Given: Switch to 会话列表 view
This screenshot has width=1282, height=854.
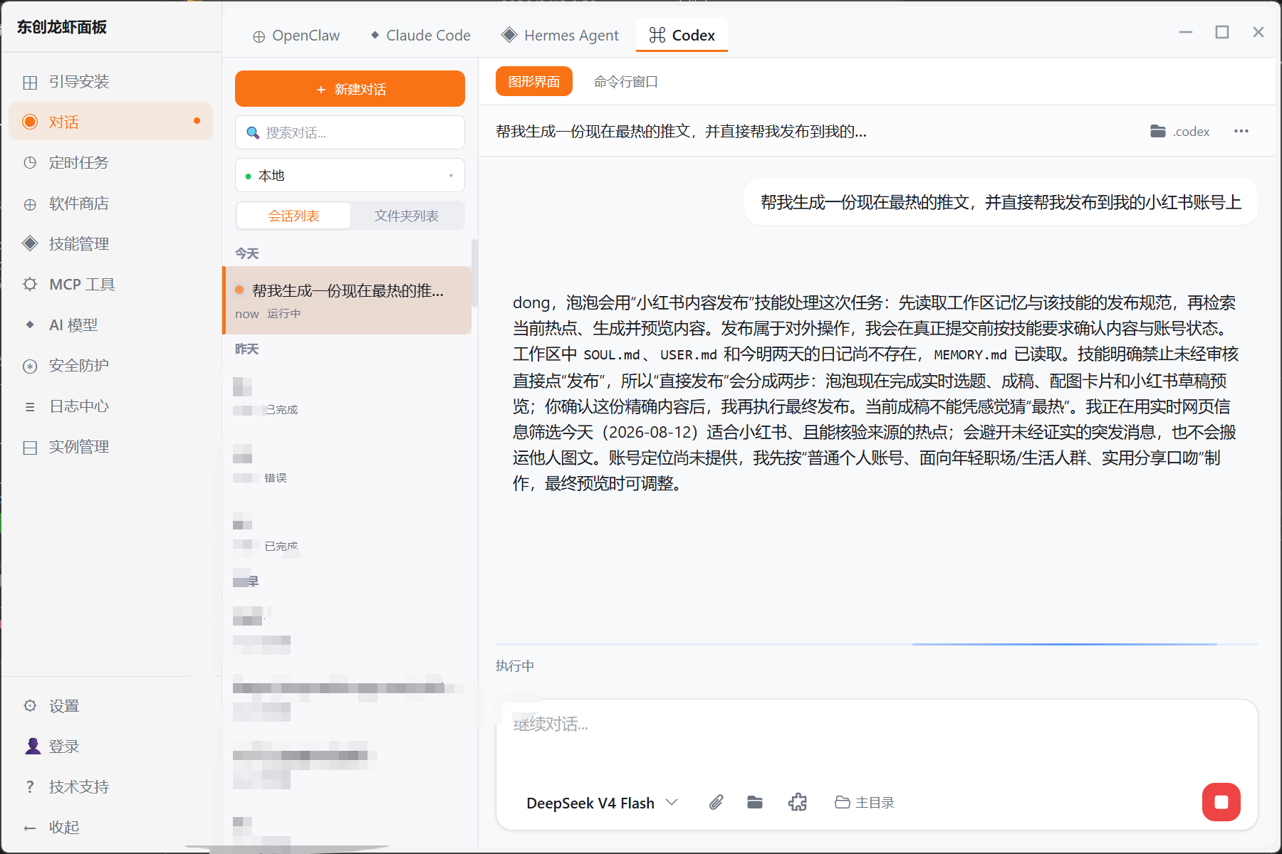Looking at the screenshot, I should (293, 216).
